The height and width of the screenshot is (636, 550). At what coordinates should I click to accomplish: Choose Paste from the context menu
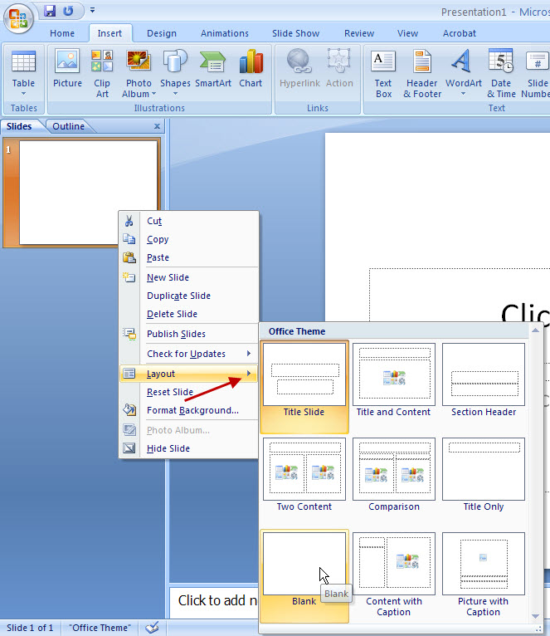pos(189,257)
